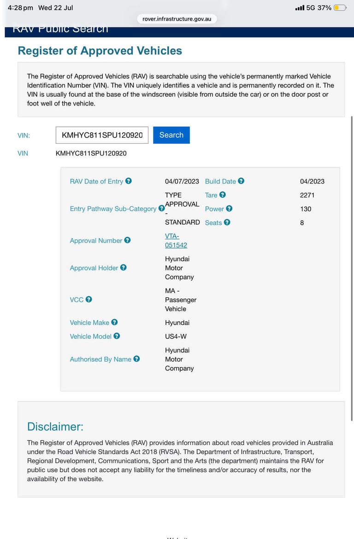Screen dimensions: 354x539
Task: Open help icon beside Approval Holder
Action: pyautogui.click(x=124, y=267)
